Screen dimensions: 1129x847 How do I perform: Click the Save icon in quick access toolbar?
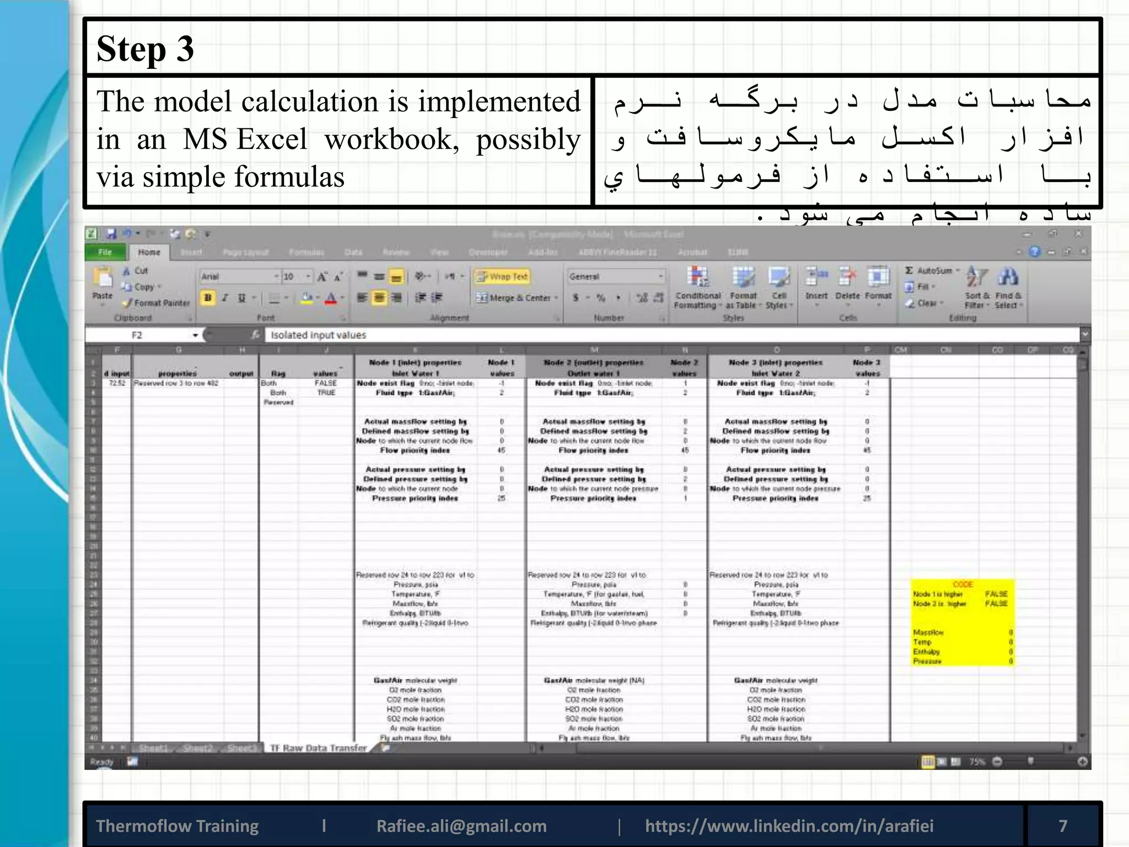[111, 234]
